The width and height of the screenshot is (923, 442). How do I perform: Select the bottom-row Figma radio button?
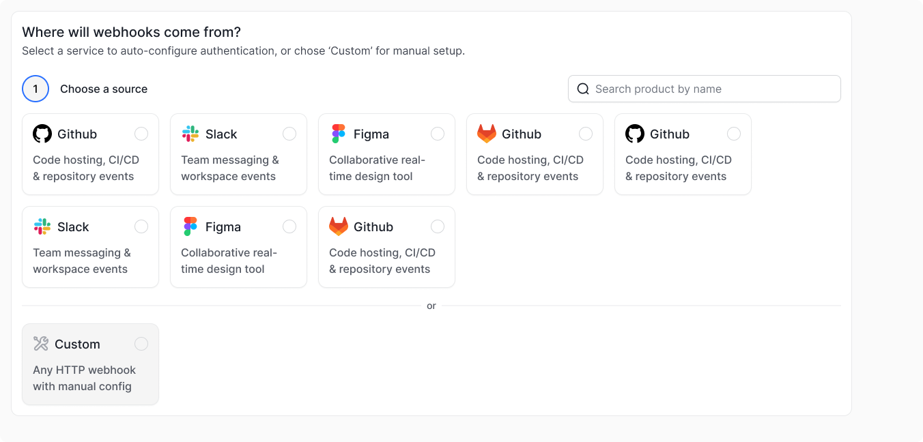coord(289,226)
